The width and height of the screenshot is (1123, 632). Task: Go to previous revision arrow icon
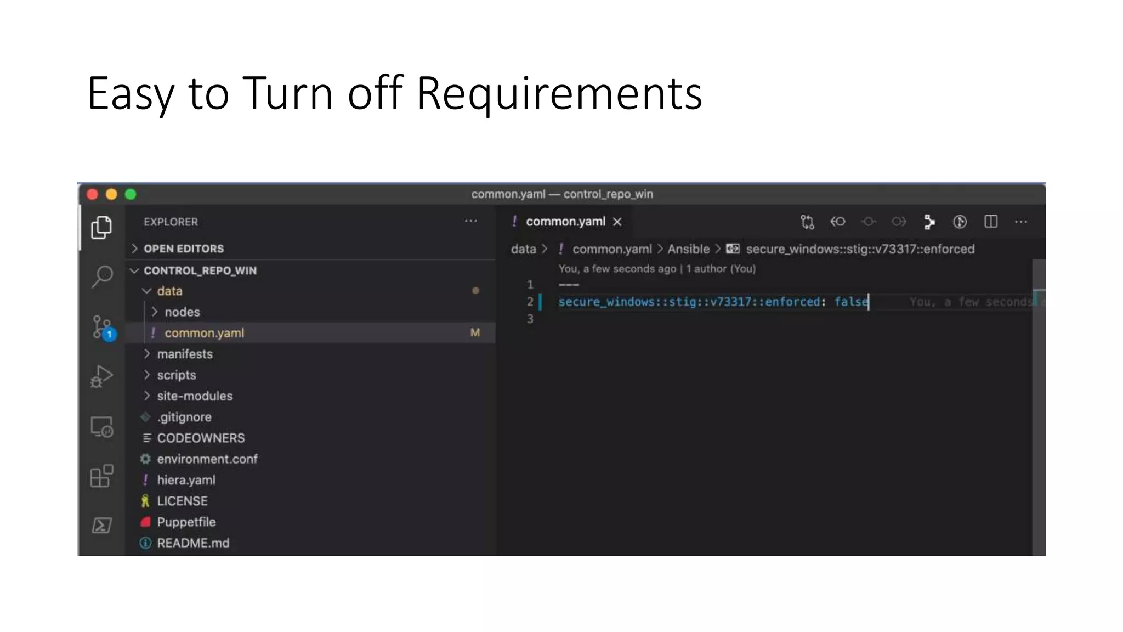pos(837,222)
